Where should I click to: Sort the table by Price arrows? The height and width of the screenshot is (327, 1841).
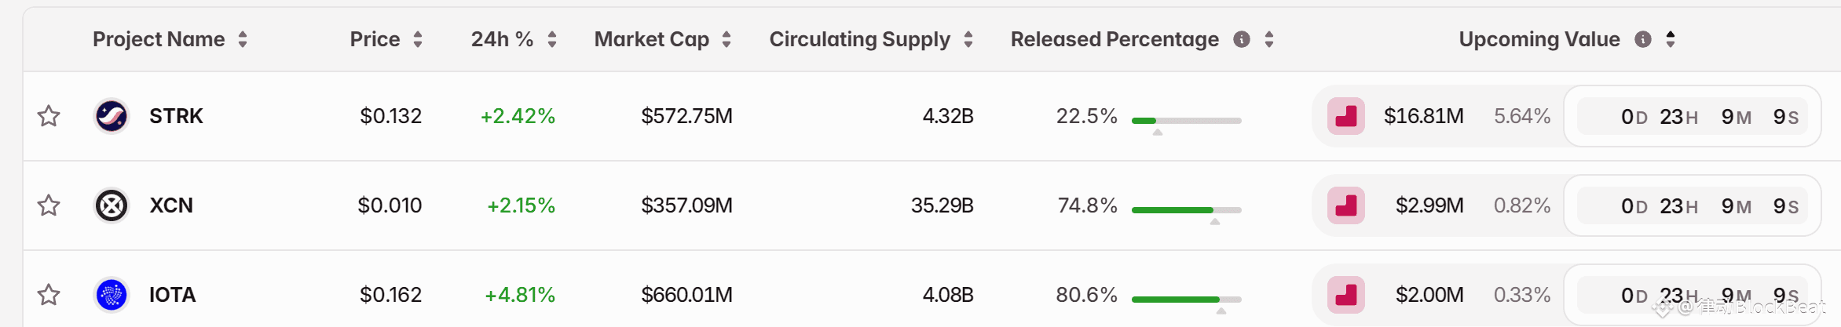(418, 39)
